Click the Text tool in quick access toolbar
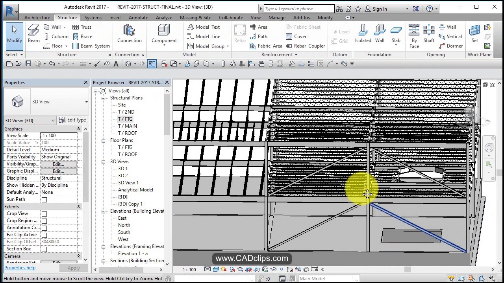 116,64
